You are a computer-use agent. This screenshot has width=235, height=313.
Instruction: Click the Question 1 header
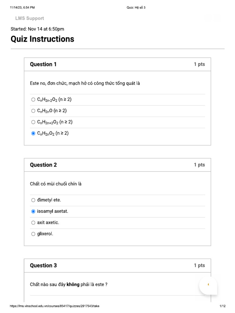click(x=43, y=64)
